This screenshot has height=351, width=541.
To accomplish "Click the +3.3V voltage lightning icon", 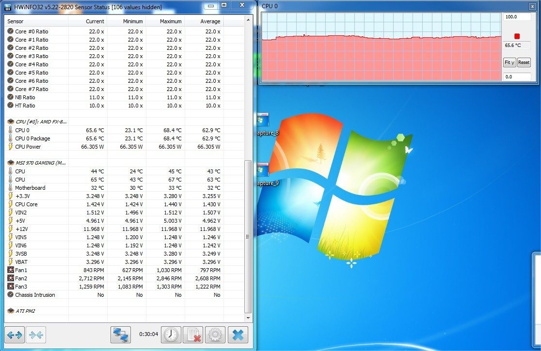I will coord(10,196).
